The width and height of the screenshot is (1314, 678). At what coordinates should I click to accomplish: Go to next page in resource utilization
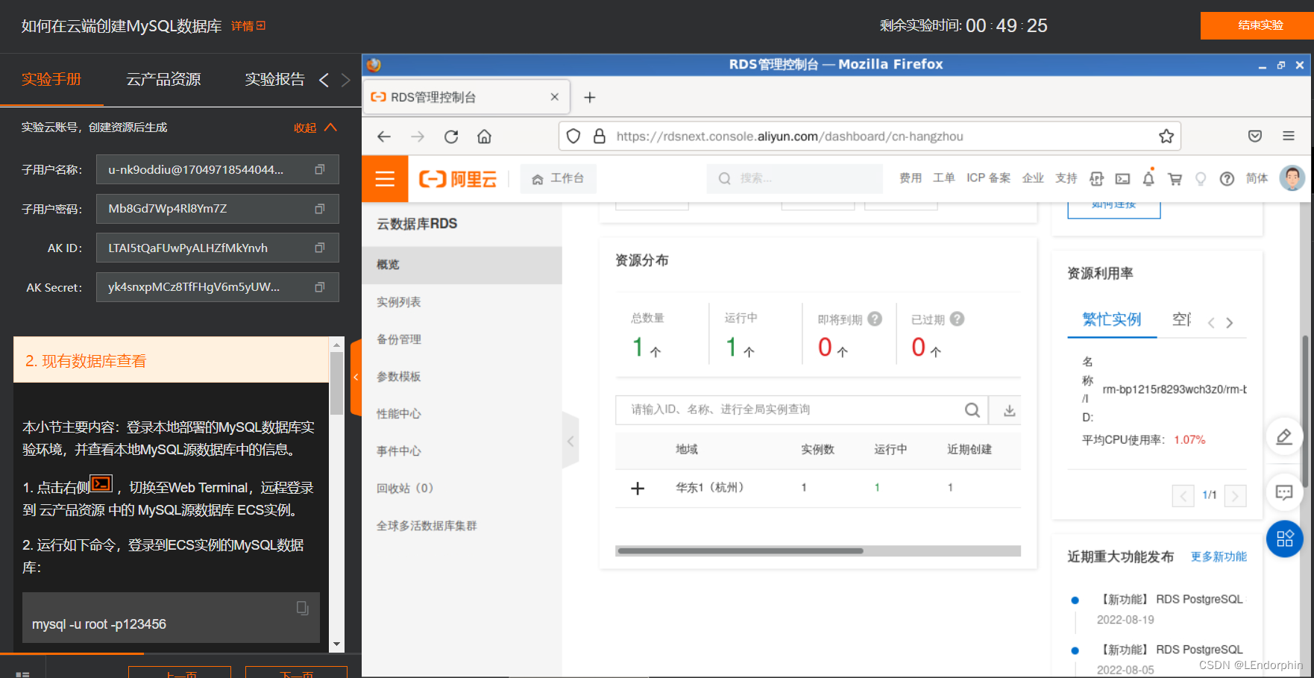pyautogui.click(x=1235, y=495)
